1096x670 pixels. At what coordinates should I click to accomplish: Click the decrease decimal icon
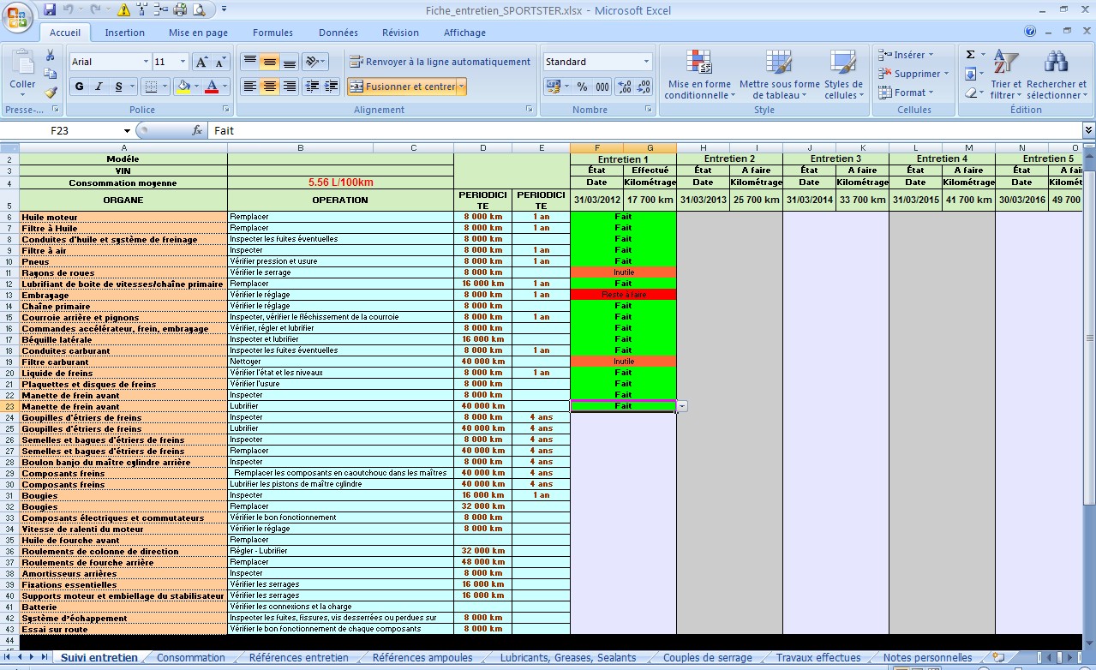[x=644, y=87]
